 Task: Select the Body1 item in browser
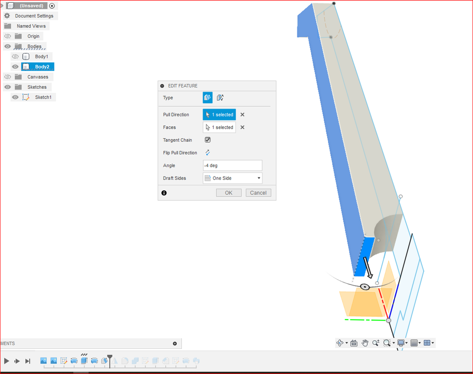click(41, 56)
